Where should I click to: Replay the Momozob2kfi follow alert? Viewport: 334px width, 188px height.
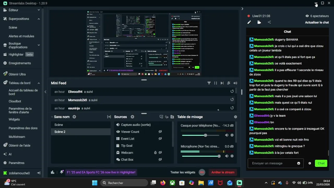click(x=232, y=99)
